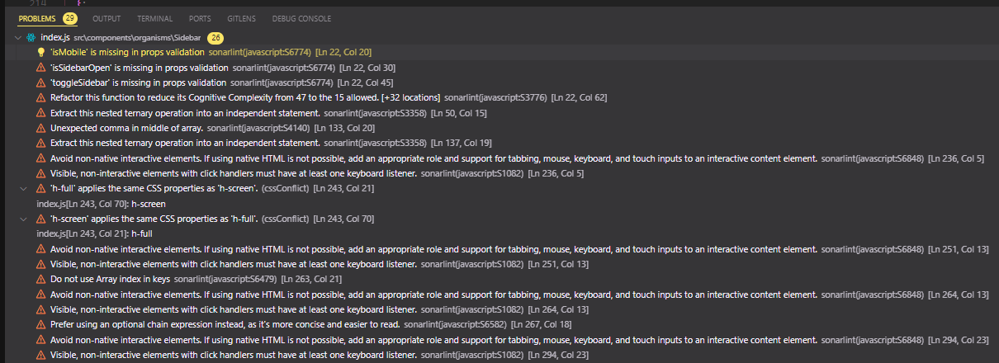Collapse the 'h-screen' cssConflict problem details
The image size is (999, 363).
(24, 219)
